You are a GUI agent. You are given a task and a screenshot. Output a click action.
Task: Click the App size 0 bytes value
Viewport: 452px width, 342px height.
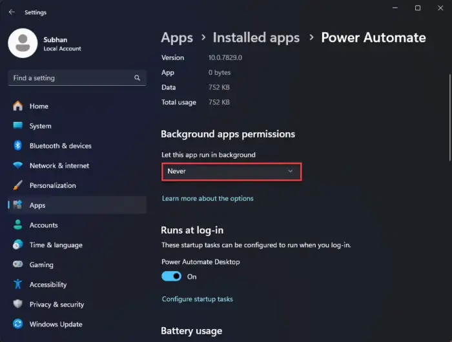click(220, 72)
